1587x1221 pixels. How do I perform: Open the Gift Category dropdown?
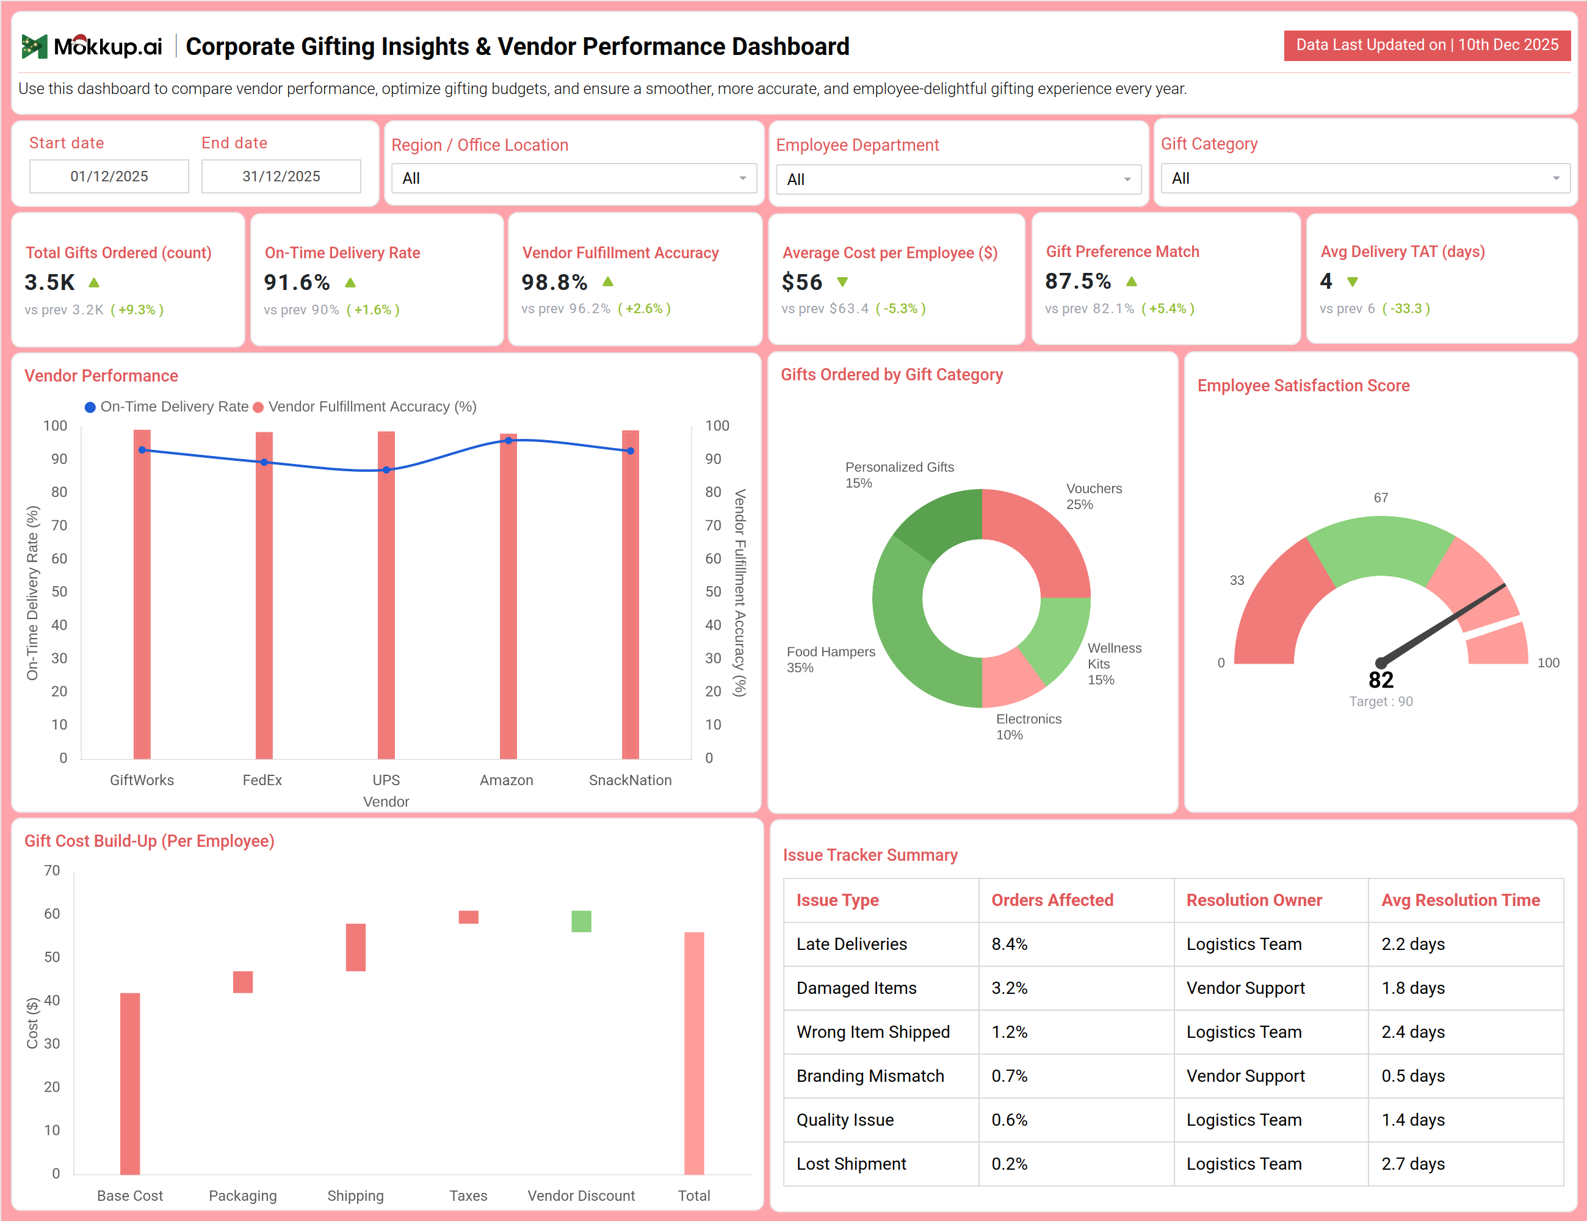[1365, 178]
